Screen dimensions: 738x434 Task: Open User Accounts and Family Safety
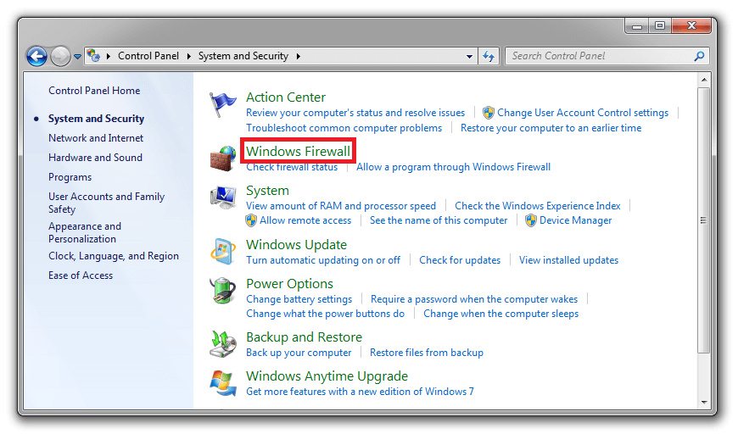click(x=106, y=203)
